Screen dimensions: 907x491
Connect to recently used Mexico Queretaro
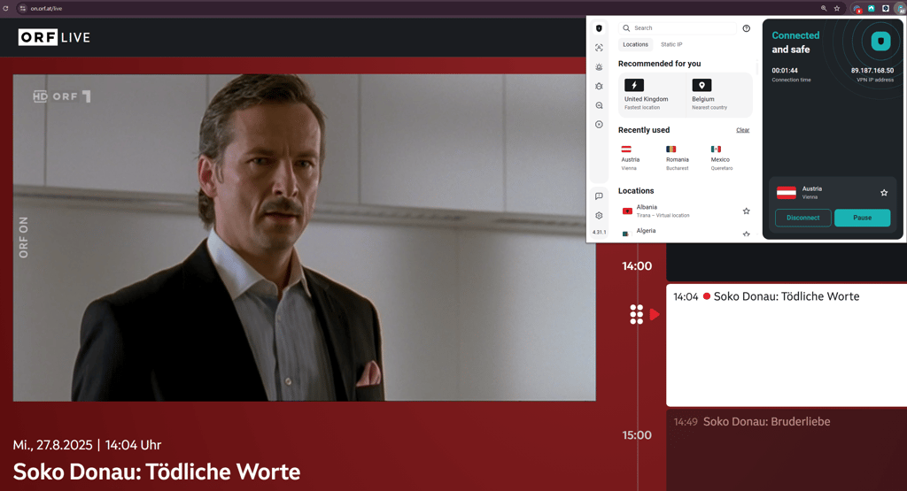pyautogui.click(x=721, y=157)
